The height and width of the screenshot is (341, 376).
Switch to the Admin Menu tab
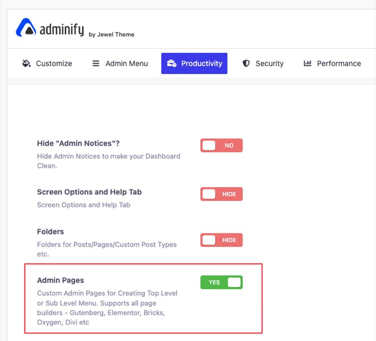pyautogui.click(x=120, y=64)
